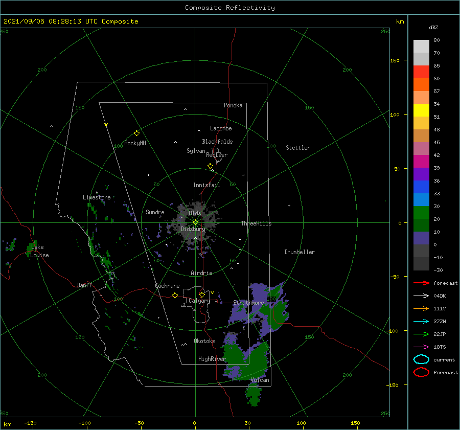
Task: Click the Calgary city label
Action: [199, 301]
